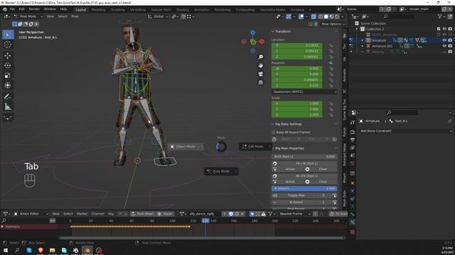This screenshot has height=255, width=455.
Task: Open File Explorer from taskbar
Action: coord(52,250)
